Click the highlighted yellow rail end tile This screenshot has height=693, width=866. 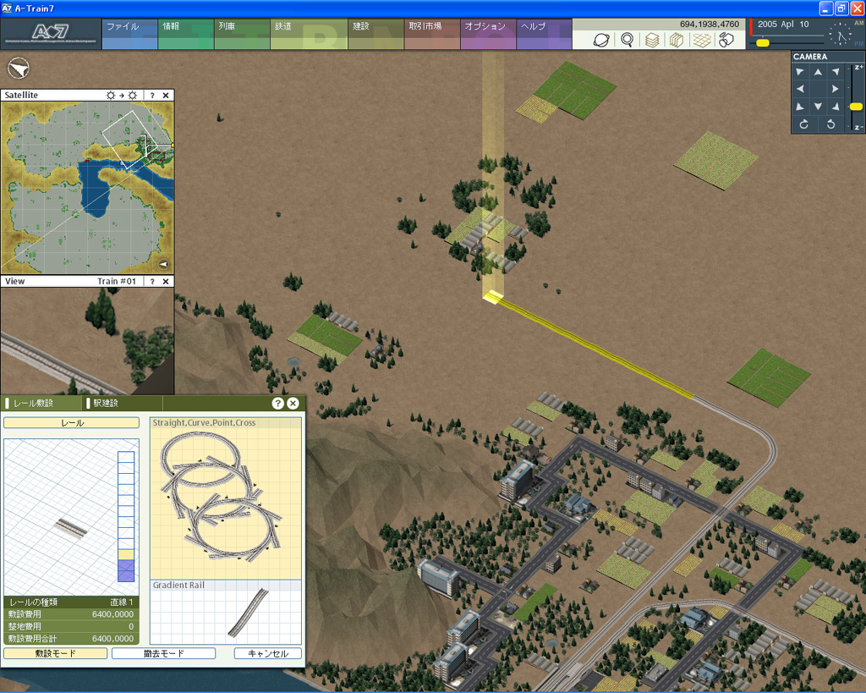[493, 297]
